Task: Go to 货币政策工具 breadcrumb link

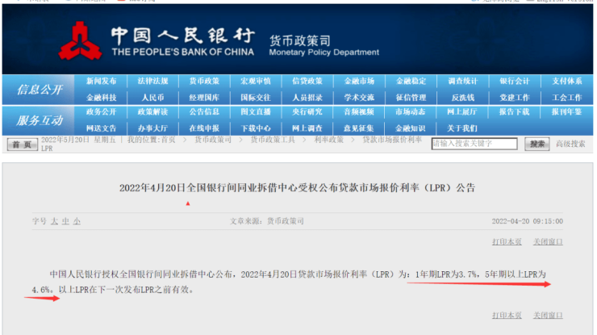Action: tap(273, 140)
